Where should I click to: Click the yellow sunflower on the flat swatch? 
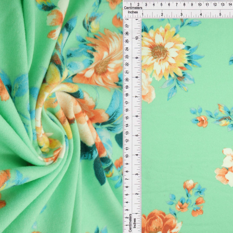(164, 52)
